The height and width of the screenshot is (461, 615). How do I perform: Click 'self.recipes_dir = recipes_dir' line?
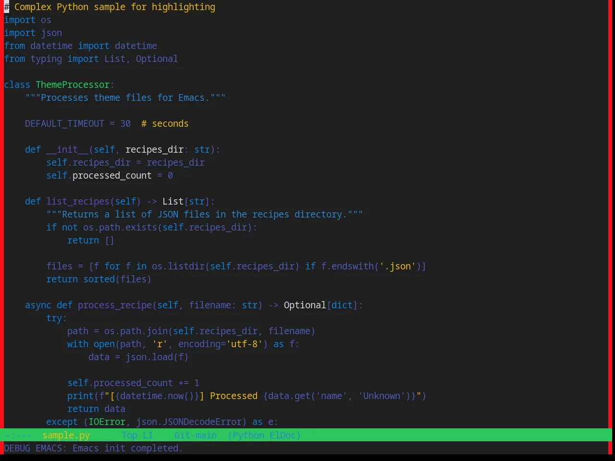125,162
